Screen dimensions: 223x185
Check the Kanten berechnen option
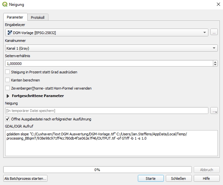pyautogui.click(x=7, y=80)
